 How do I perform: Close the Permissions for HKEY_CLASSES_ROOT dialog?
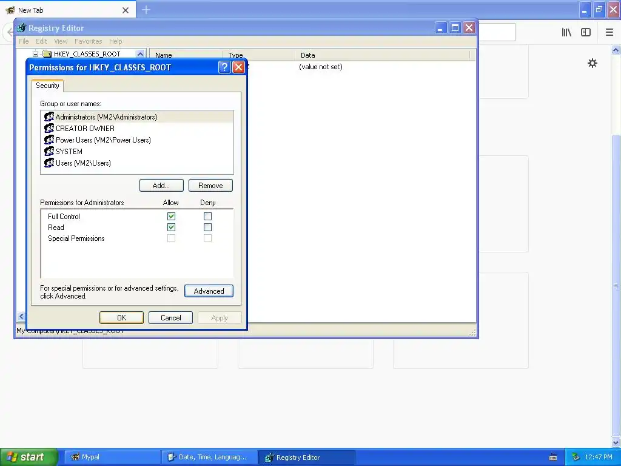coord(238,67)
